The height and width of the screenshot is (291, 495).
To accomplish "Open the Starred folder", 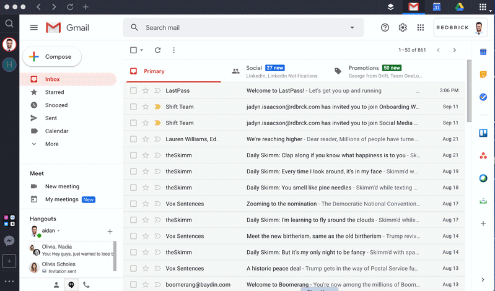I will click(54, 92).
